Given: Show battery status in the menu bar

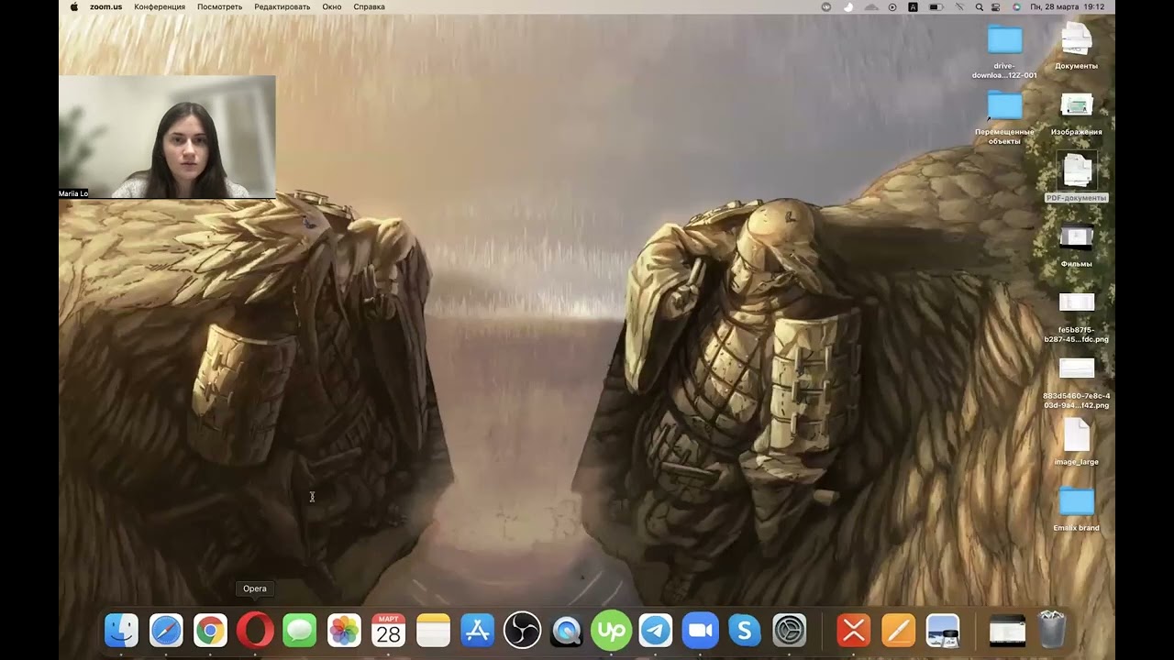Looking at the screenshot, I should [x=936, y=6].
